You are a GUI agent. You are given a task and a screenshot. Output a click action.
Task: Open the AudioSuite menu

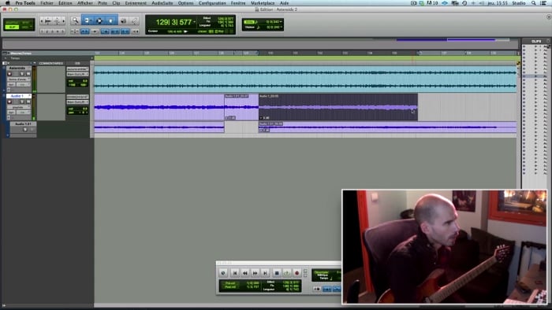pyautogui.click(x=162, y=3)
